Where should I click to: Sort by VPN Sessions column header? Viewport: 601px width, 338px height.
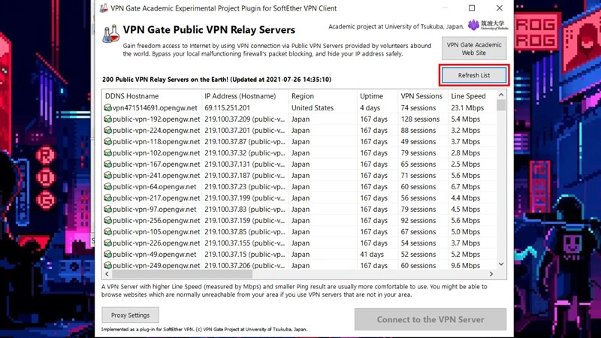click(423, 96)
